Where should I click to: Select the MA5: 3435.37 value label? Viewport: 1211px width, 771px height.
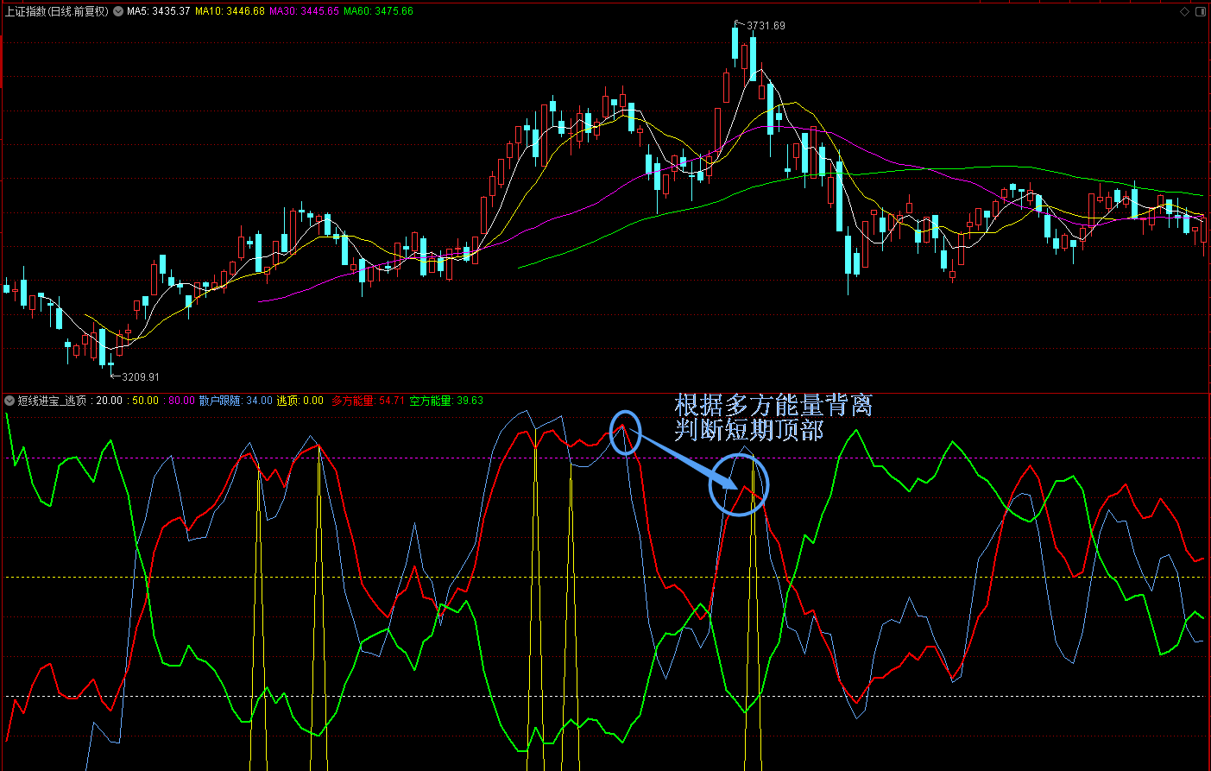159,11
